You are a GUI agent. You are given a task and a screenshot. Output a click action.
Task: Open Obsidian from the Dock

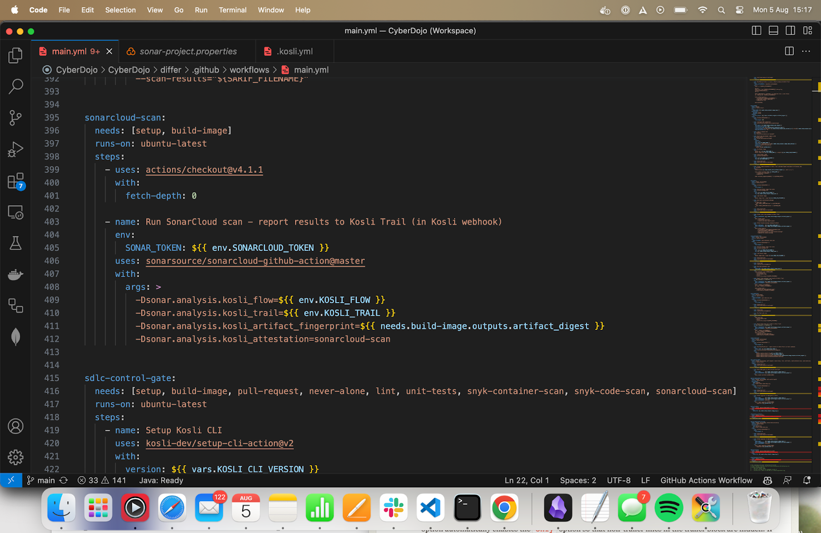coord(558,508)
